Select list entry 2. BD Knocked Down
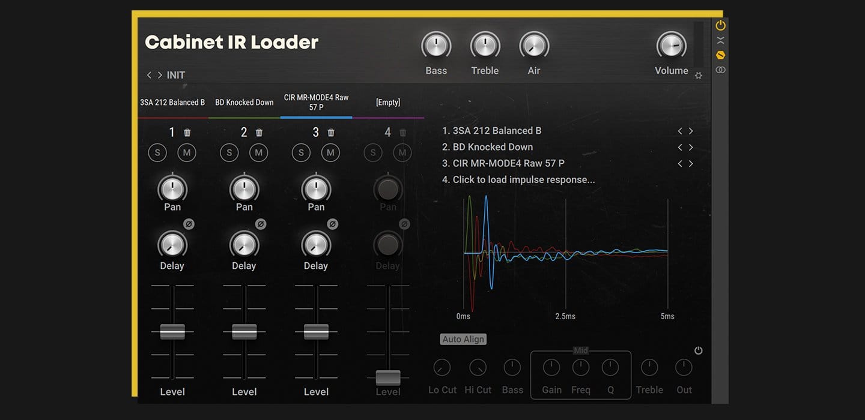 [488, 147]
